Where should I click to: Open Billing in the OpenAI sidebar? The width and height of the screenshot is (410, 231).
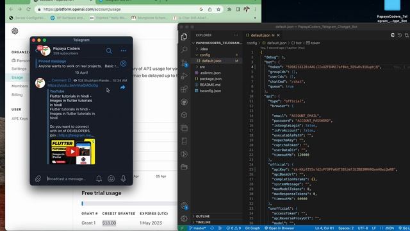17,94
